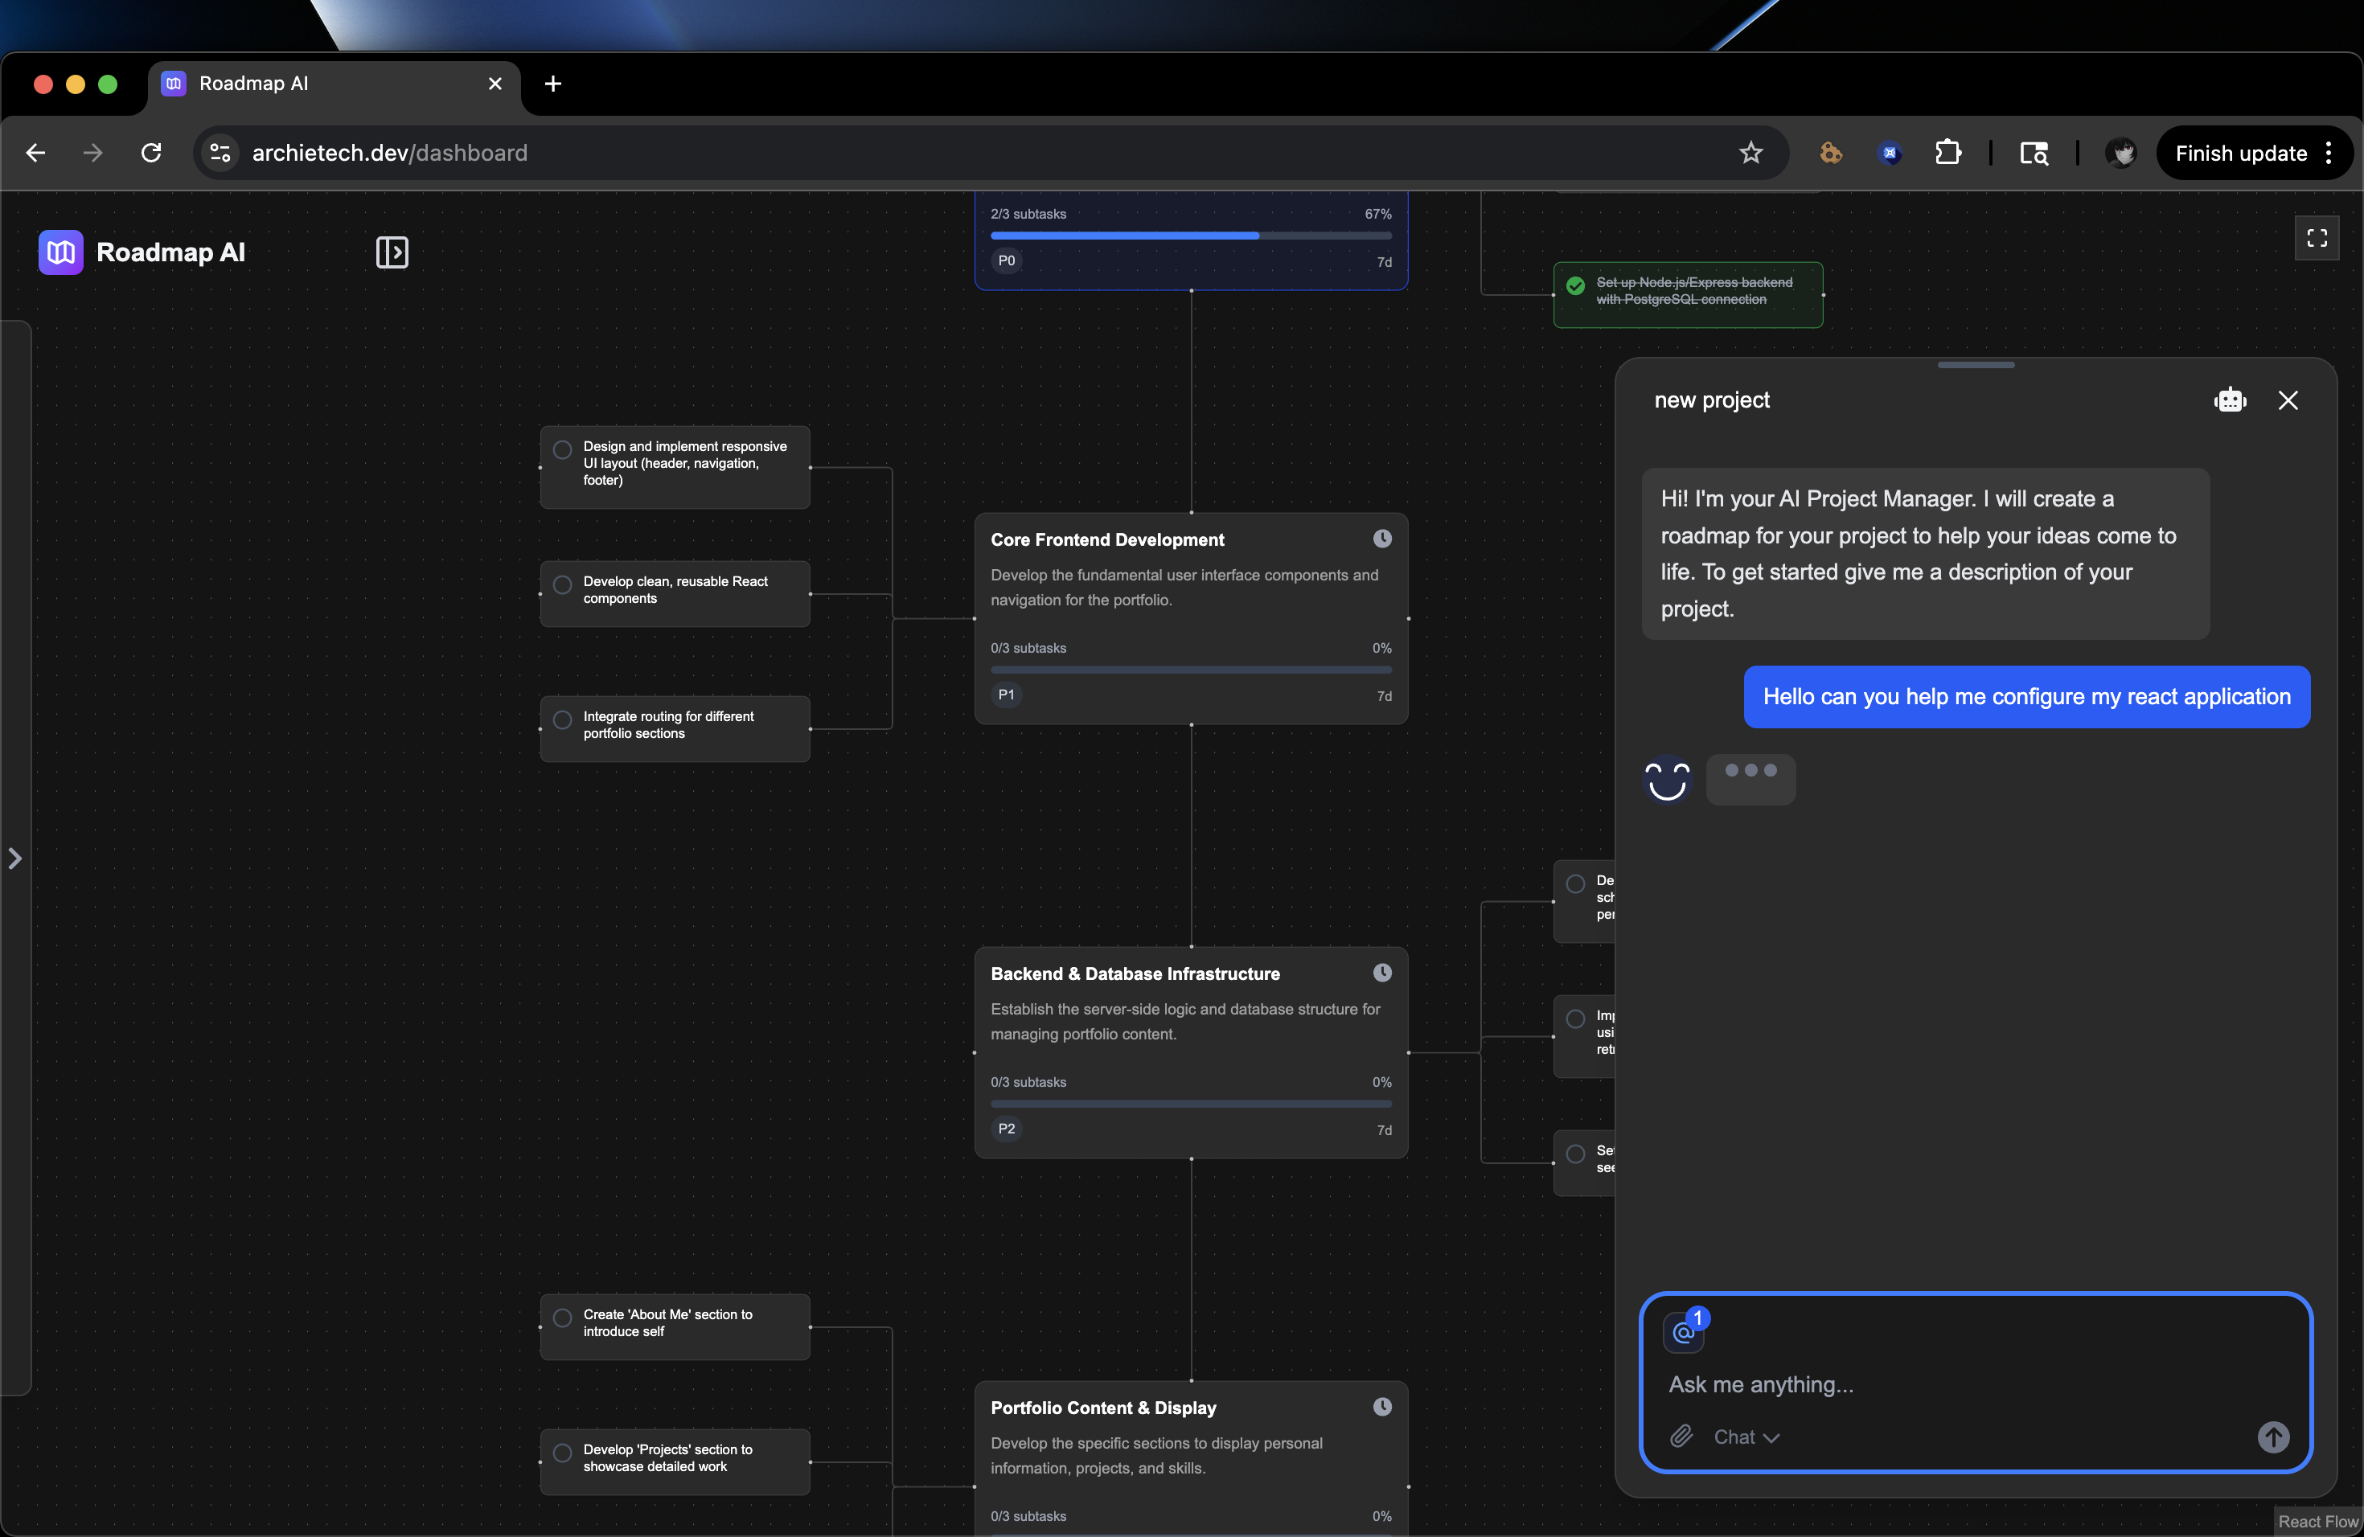Viewport: 2364px width, 1537px height.
Task: Open a new browser tab
Action: tap(553, 84)
